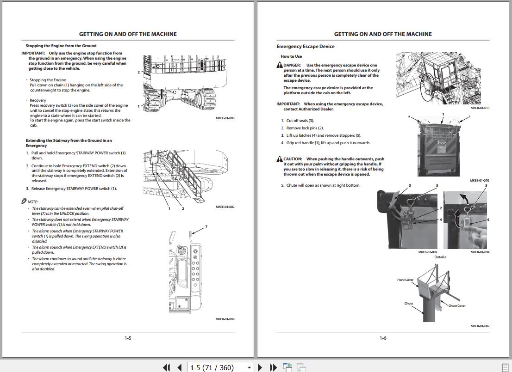
Task: Go to the first page
Action: (166, 367)
